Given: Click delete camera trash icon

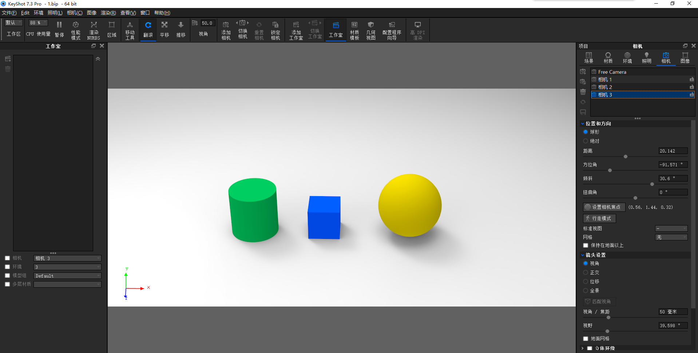Looking at the screenshot, I should [x=583, y=92].
